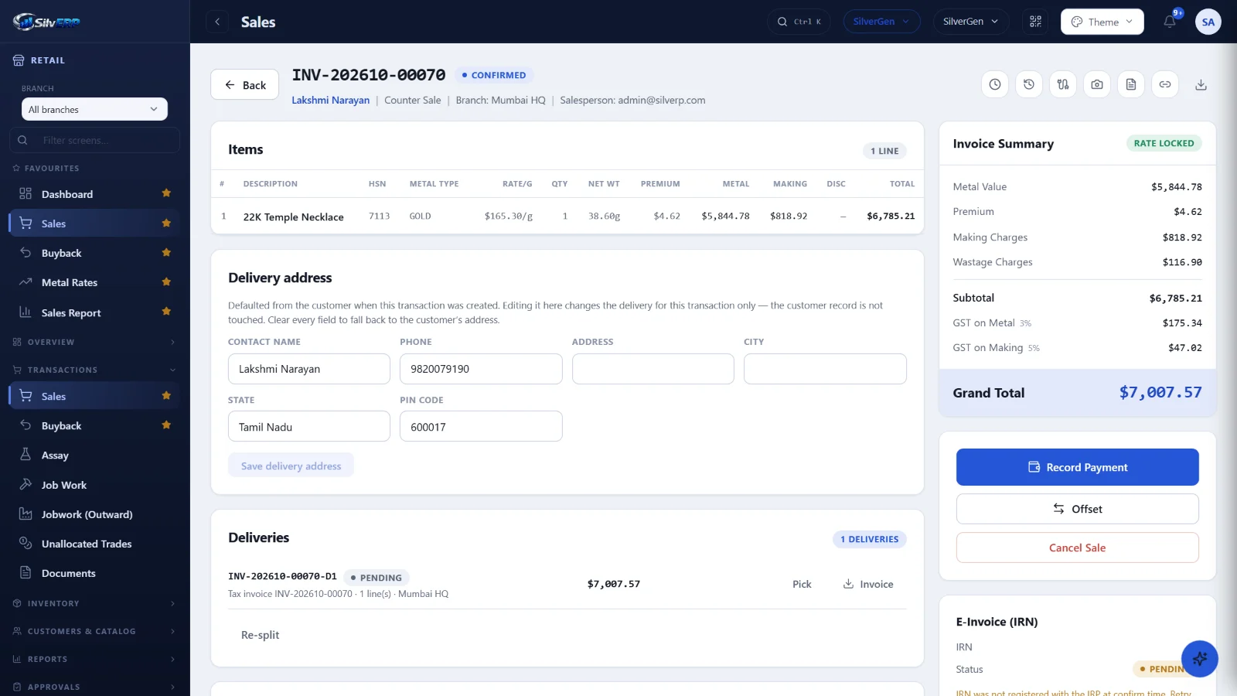Click the Back button
Viewport: 1237px width, 696px height.
pos(245,85)
